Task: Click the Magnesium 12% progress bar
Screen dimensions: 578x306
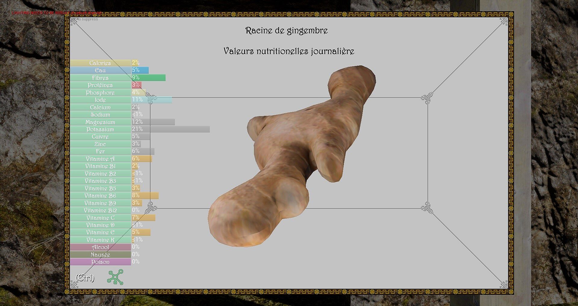Action: click(153, 122)
